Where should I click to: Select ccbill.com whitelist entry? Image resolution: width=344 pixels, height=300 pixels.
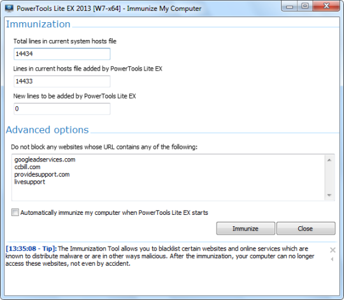[27, 167]
